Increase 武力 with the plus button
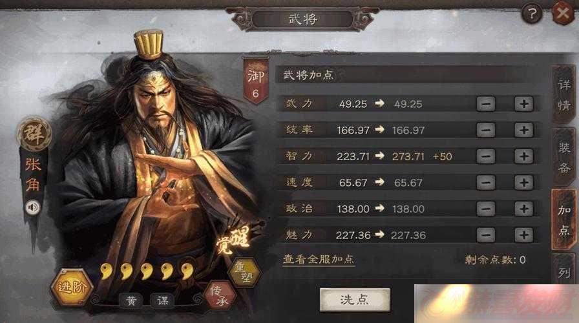Viewport: 579px width, 323px height. point(523,104)
